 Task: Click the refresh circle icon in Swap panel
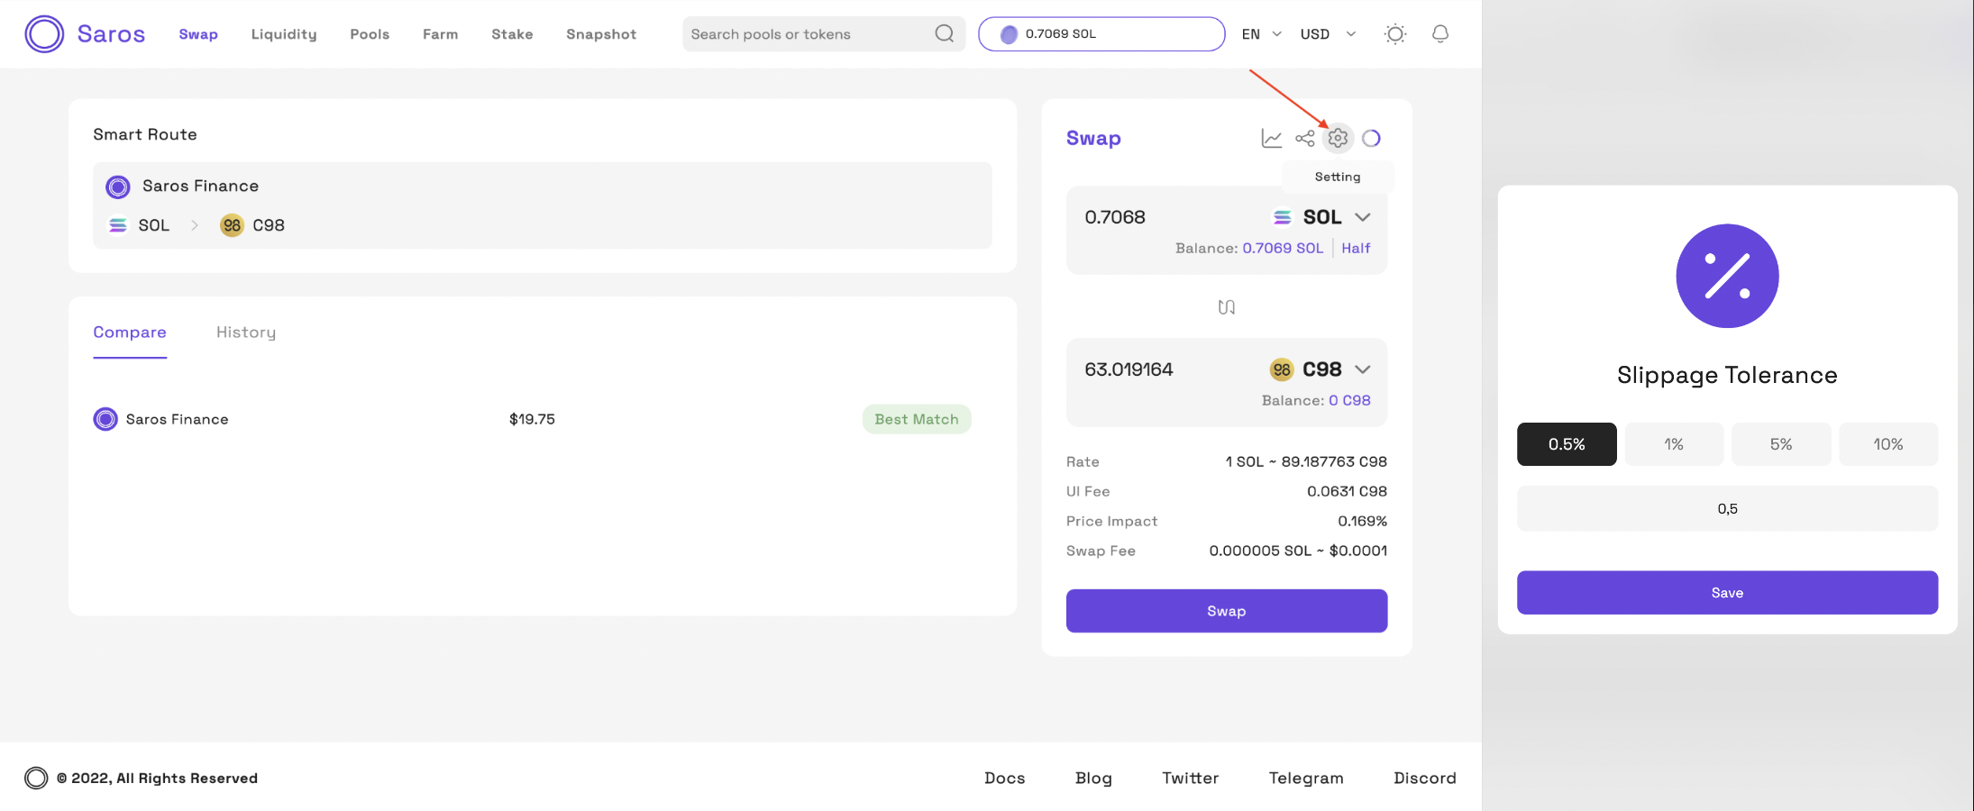coord(1371,138)
